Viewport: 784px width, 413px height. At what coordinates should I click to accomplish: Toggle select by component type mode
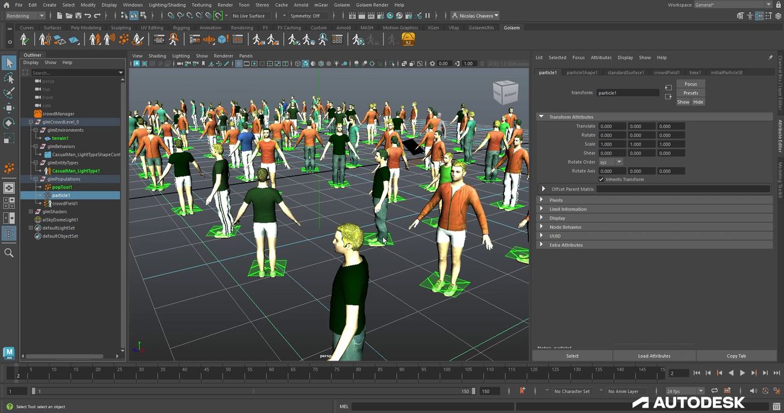coord(143,16)
